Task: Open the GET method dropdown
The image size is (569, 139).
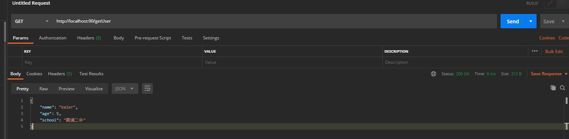Action: (32, 21)
